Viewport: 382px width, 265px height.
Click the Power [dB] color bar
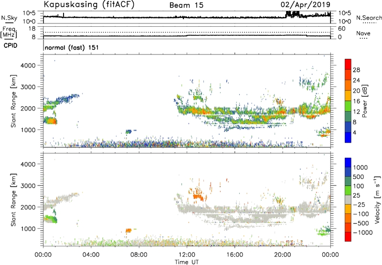348,101
